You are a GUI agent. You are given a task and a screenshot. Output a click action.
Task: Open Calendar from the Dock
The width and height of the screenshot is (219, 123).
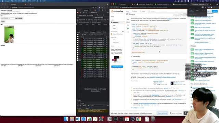[x=127, y=119]
